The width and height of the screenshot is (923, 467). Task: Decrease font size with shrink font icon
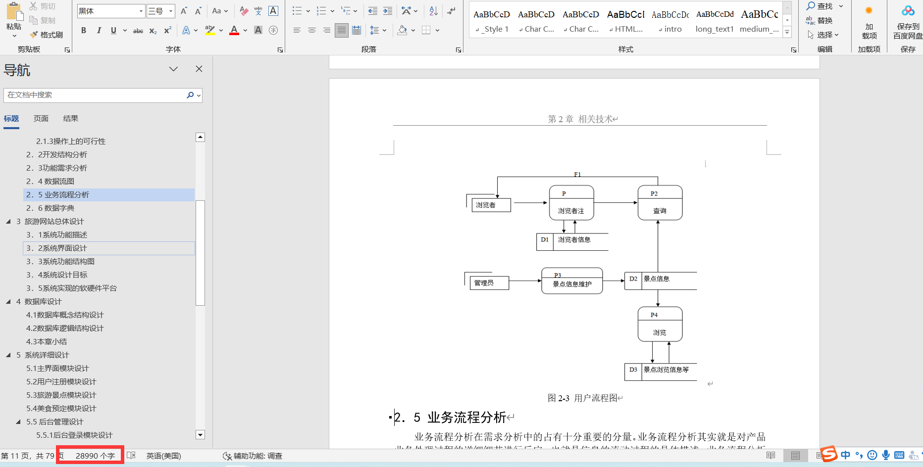[198, 11]
